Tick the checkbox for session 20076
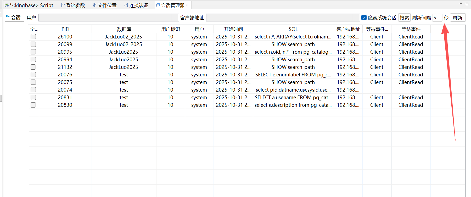471x197 pixels. [x=33, y=75]
